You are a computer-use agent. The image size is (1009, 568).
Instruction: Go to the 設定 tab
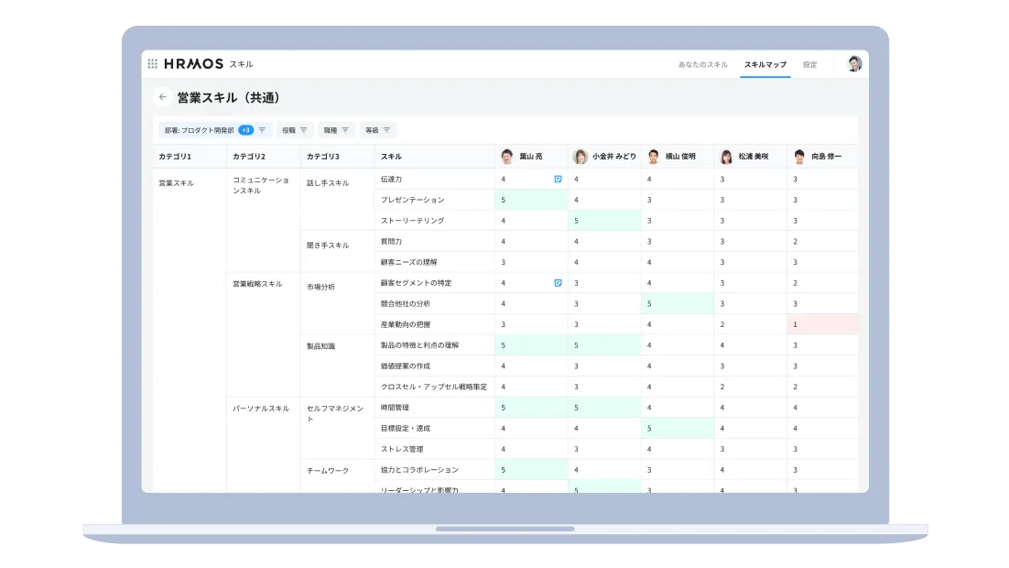pyautogui.click(x=809, y=65)
